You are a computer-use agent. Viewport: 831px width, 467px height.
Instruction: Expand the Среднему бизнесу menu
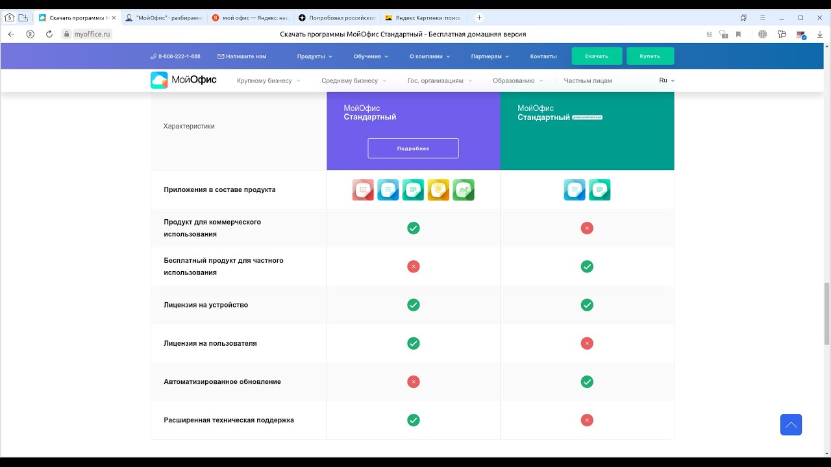coord(354,80)
